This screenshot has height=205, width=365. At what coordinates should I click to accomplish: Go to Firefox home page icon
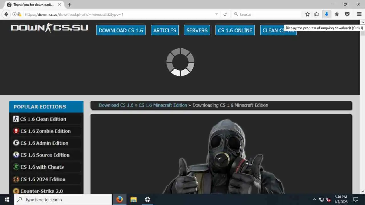(337, 14)
